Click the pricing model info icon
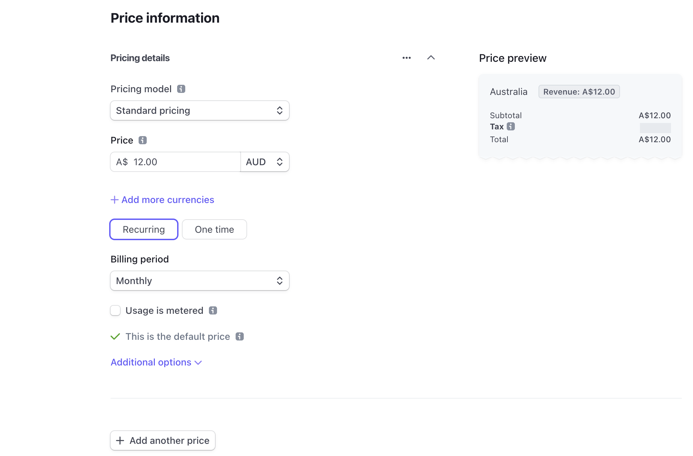This screenshot has width=693, height=456. (181, 88)
